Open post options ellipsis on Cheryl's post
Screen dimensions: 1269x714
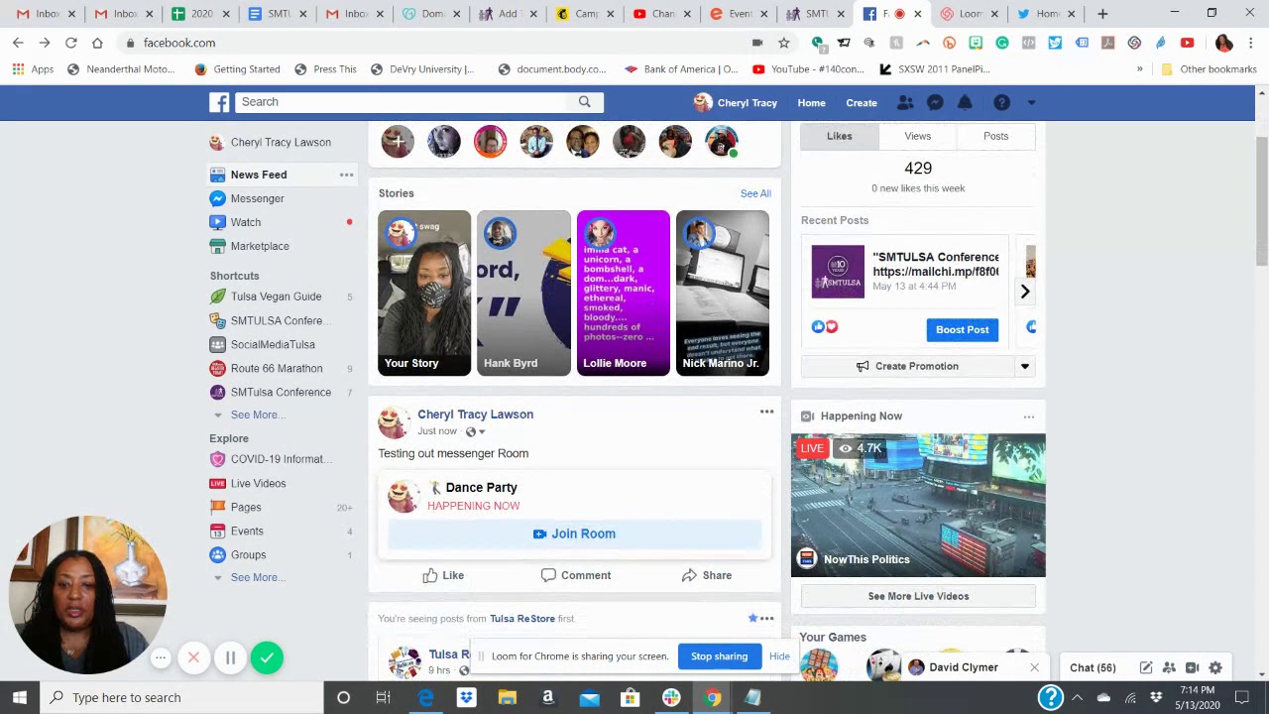click(x=766, y=412)
